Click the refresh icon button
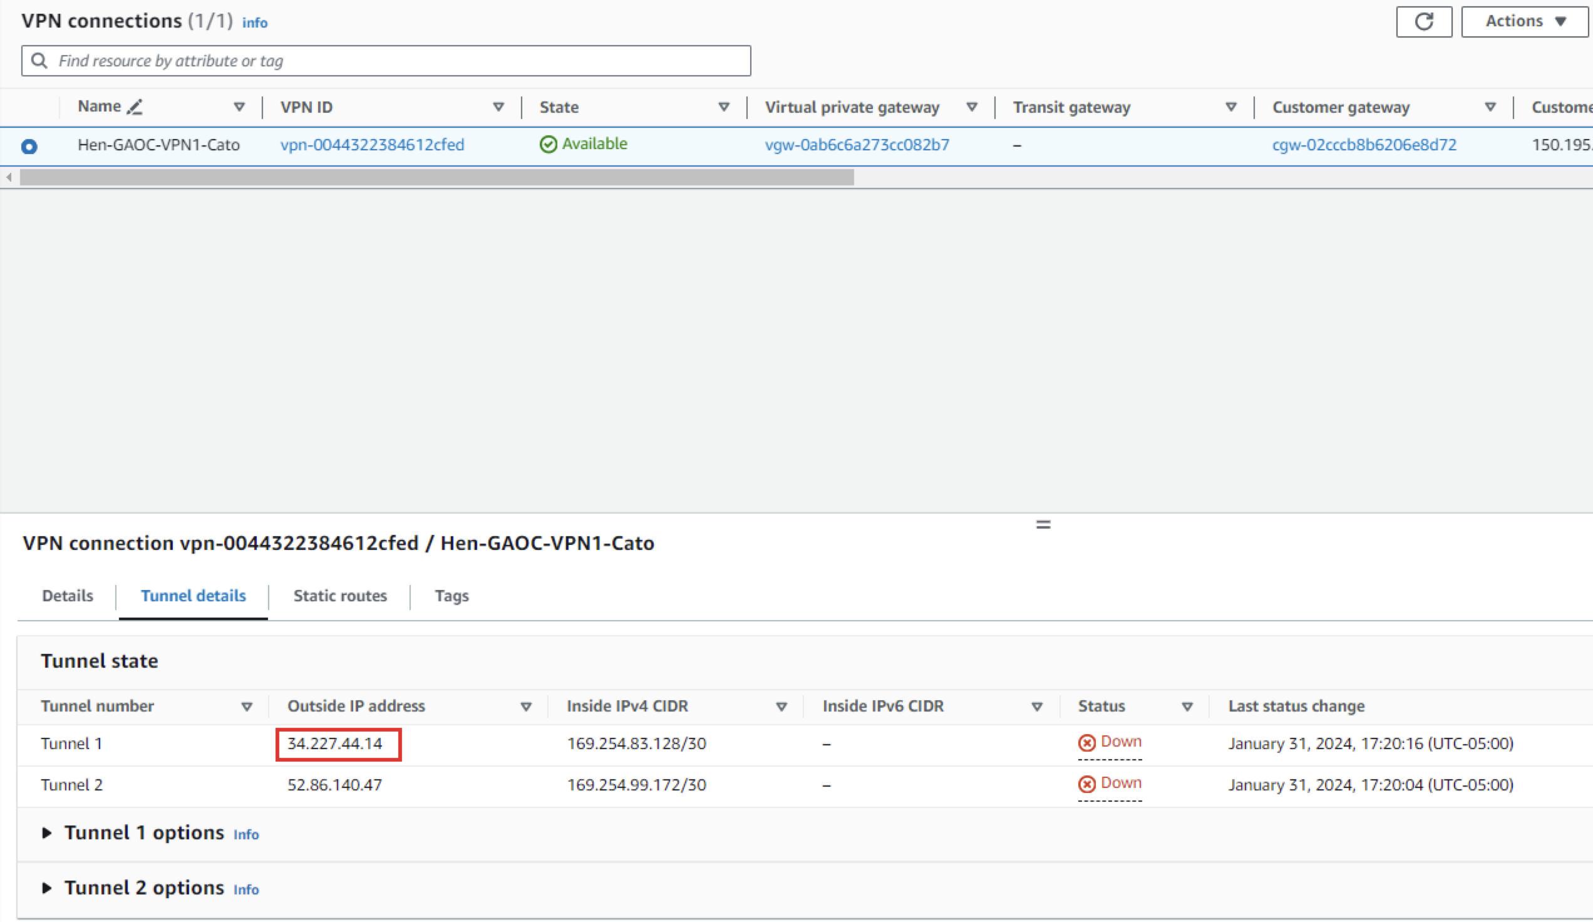The image size is (1593, 922). click(1423, 22)
